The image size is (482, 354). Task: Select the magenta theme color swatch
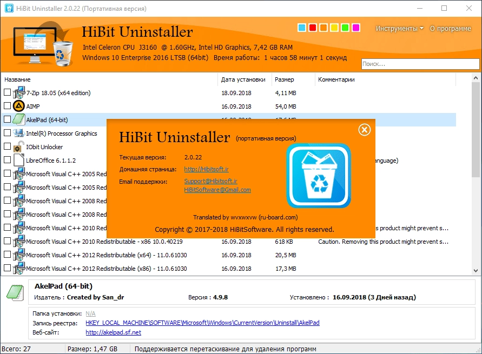point(356,28)
